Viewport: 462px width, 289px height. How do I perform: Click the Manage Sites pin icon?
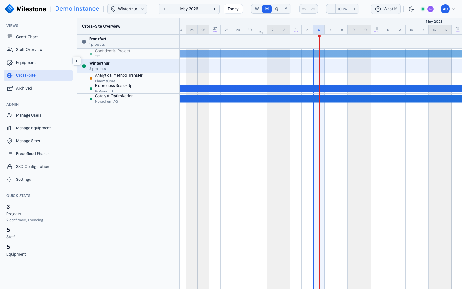click(x=10, y=141)
